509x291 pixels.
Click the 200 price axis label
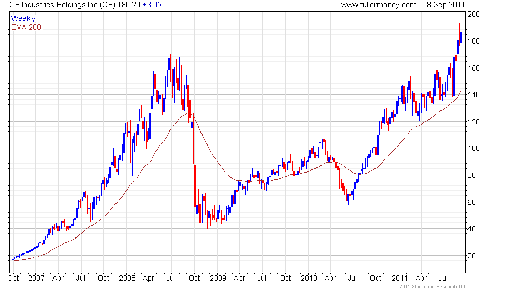[x=473, y=15]
